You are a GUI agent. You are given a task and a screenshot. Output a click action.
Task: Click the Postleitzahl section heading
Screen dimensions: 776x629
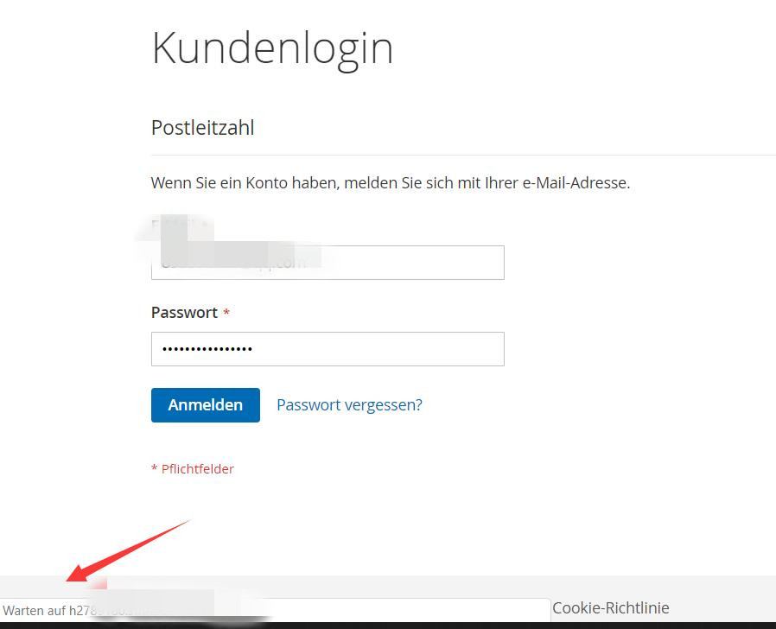202,128
